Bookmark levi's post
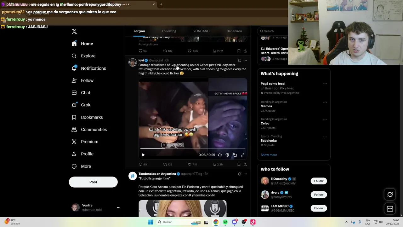This screenshot has height=227, width=403. click(x=239, y=164)
